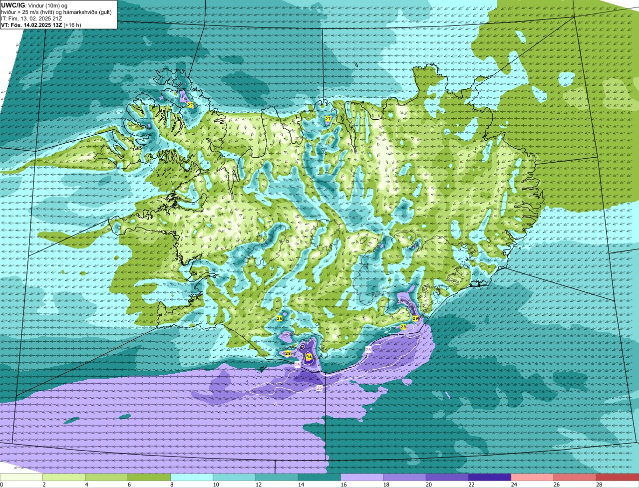Click the 8–10 m/s light cyan swatch
Viewport: 639px width, 488px height.
pyautogui.click(x=192, y=477)
